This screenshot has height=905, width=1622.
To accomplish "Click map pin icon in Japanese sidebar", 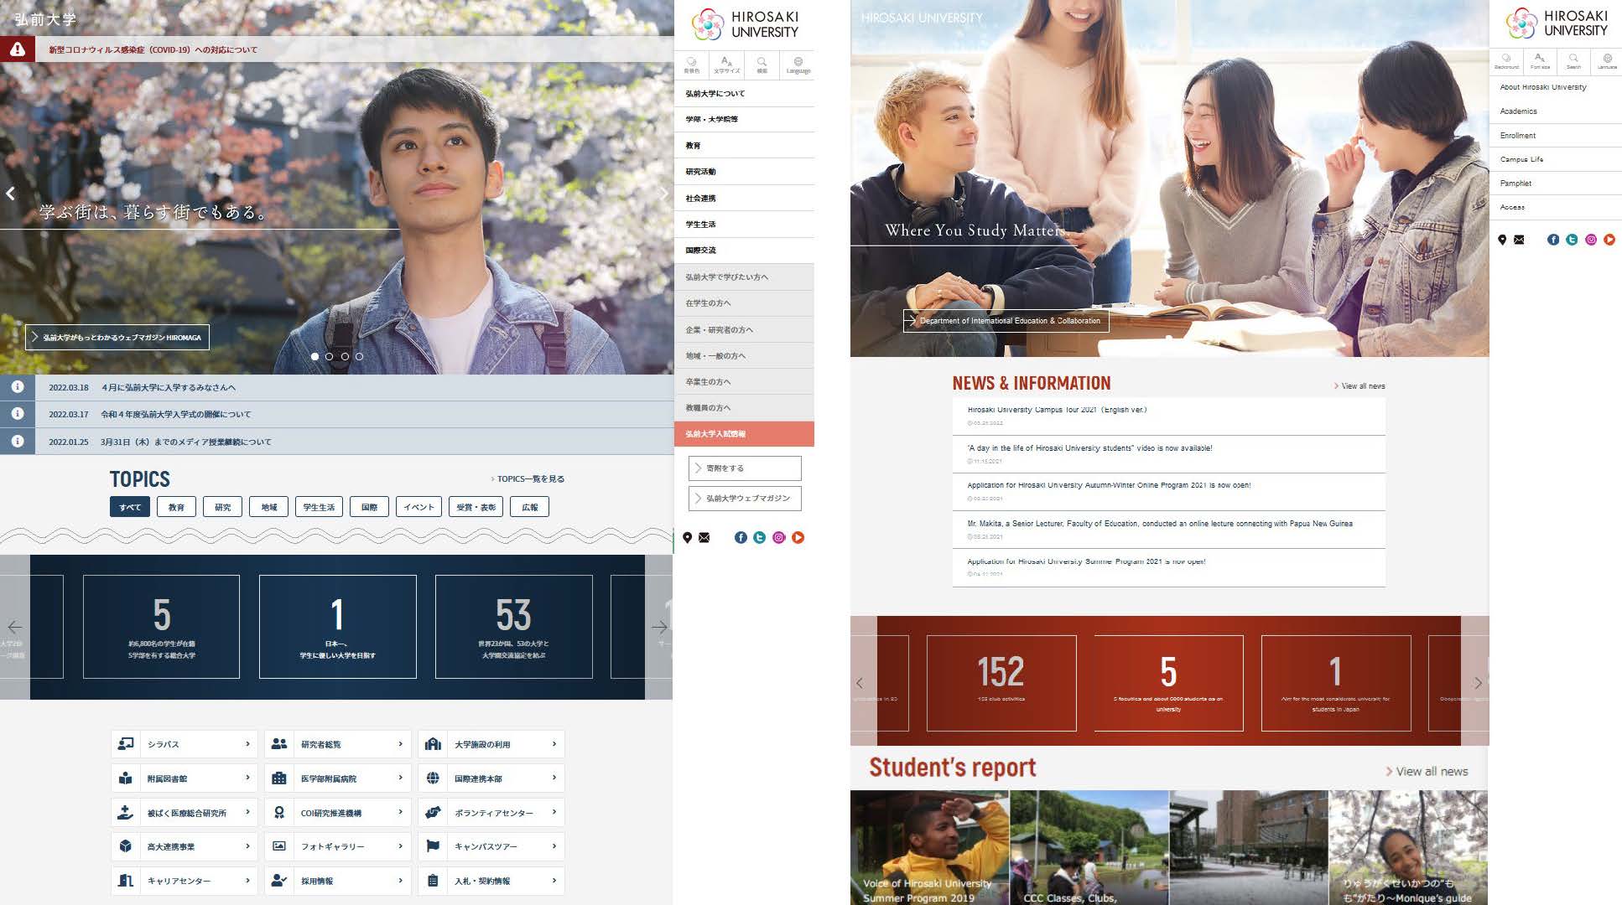I will pos(688,538).
